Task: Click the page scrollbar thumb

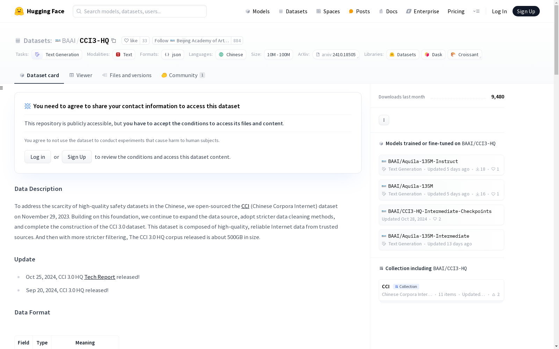Action: pyautogui.click(x=556, y=40)
